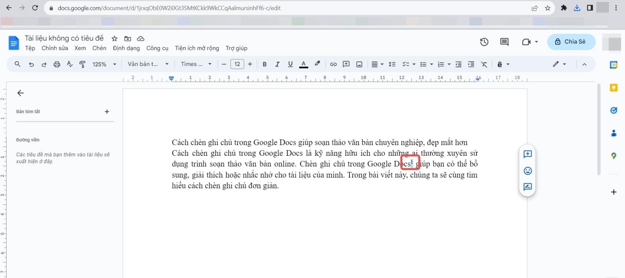Screen dimensions: 625x278
Task: Move the document to a folder
Action: click(128, 38)
